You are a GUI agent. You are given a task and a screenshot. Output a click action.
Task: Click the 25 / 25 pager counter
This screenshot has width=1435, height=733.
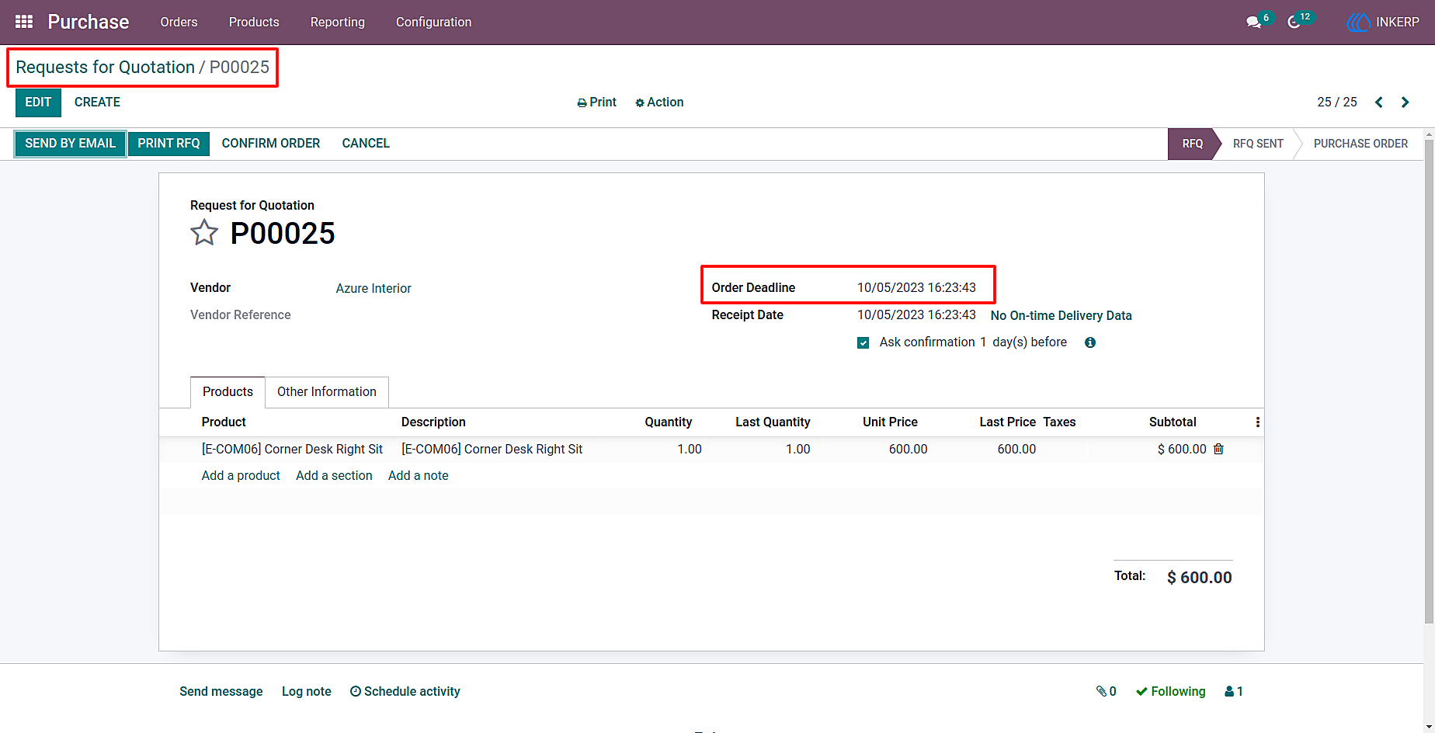point(1337,102)
